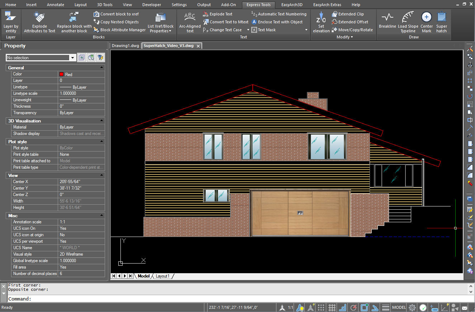This screenshot has width=475, height=312.
Task: Click the red Color swatch property
Action: coord(61,74)
